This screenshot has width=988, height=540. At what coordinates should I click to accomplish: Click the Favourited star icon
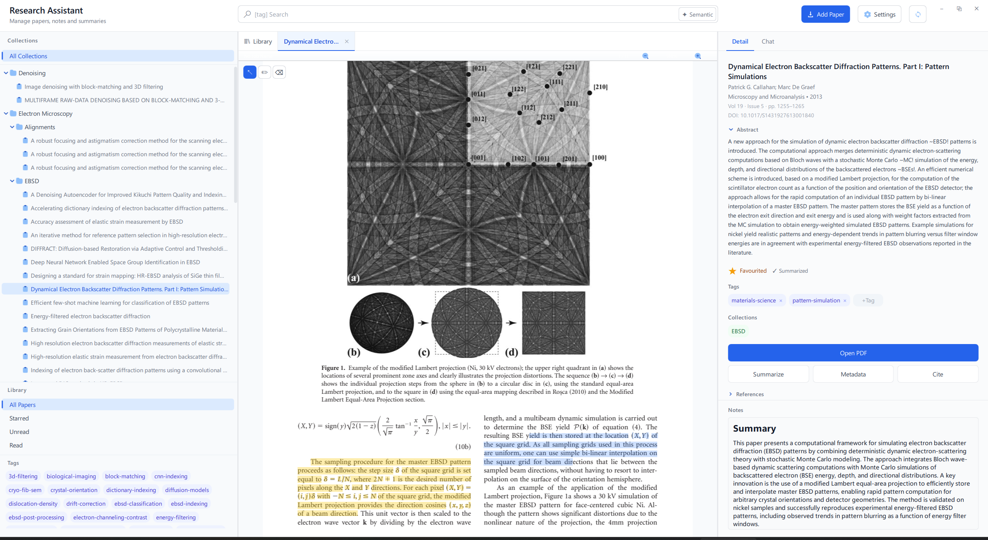732,271
